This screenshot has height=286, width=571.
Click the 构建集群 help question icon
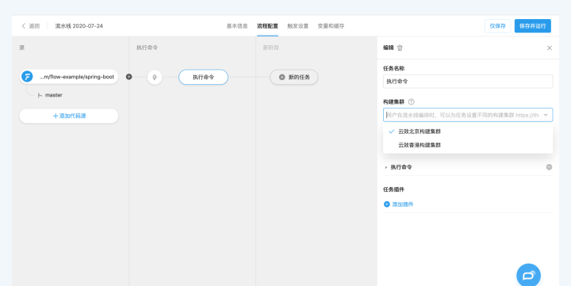pos(411,102)
